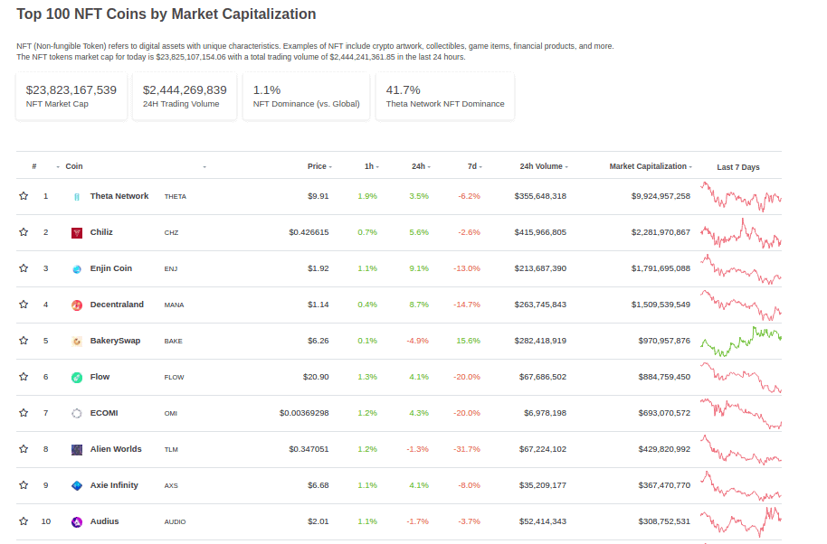Image resolution: width=827 pixels, height=544 pixels.
Task: Click the Axie Infinity coin logo
Action: pos(77,485)
